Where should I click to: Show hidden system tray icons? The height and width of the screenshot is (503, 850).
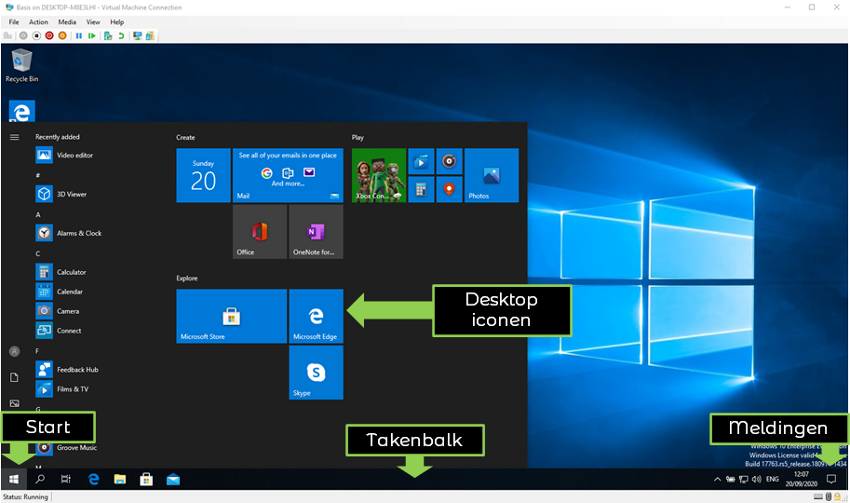point(717,479)
